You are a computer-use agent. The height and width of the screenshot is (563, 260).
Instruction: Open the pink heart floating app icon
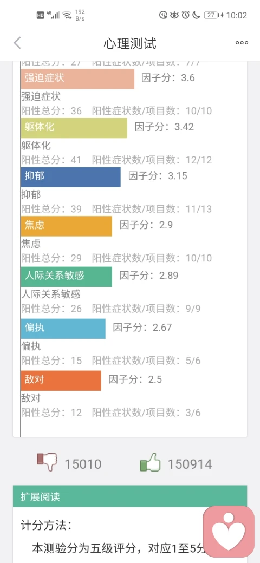click(229, 532)
